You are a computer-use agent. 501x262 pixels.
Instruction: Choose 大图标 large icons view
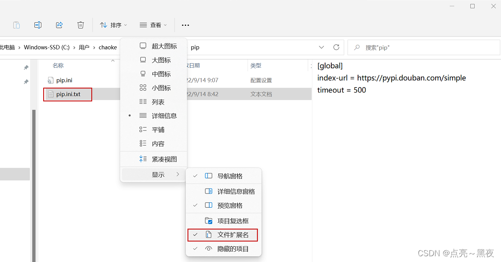pos(154,60)
